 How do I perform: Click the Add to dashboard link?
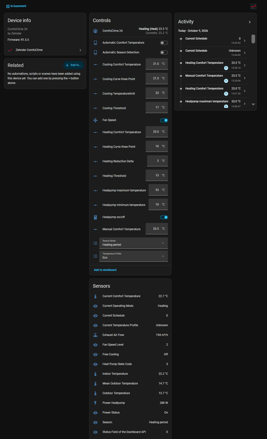[105, 270]
